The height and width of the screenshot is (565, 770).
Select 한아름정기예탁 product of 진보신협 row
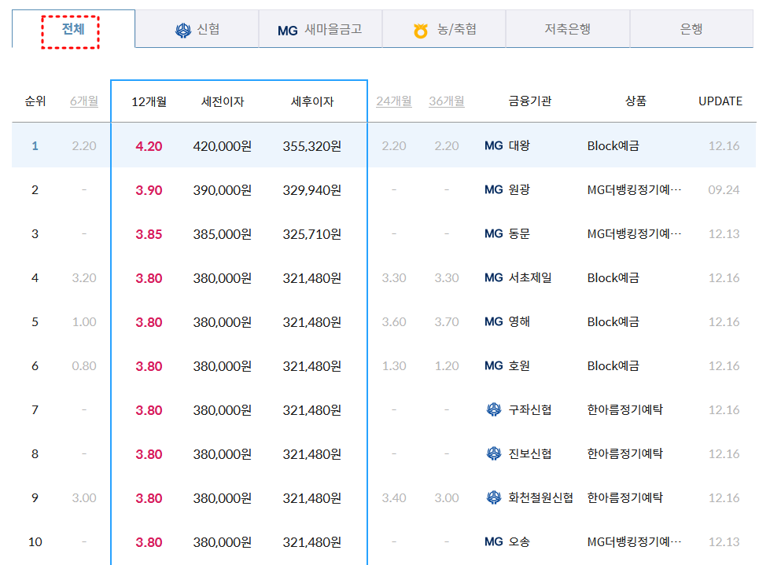625,453
